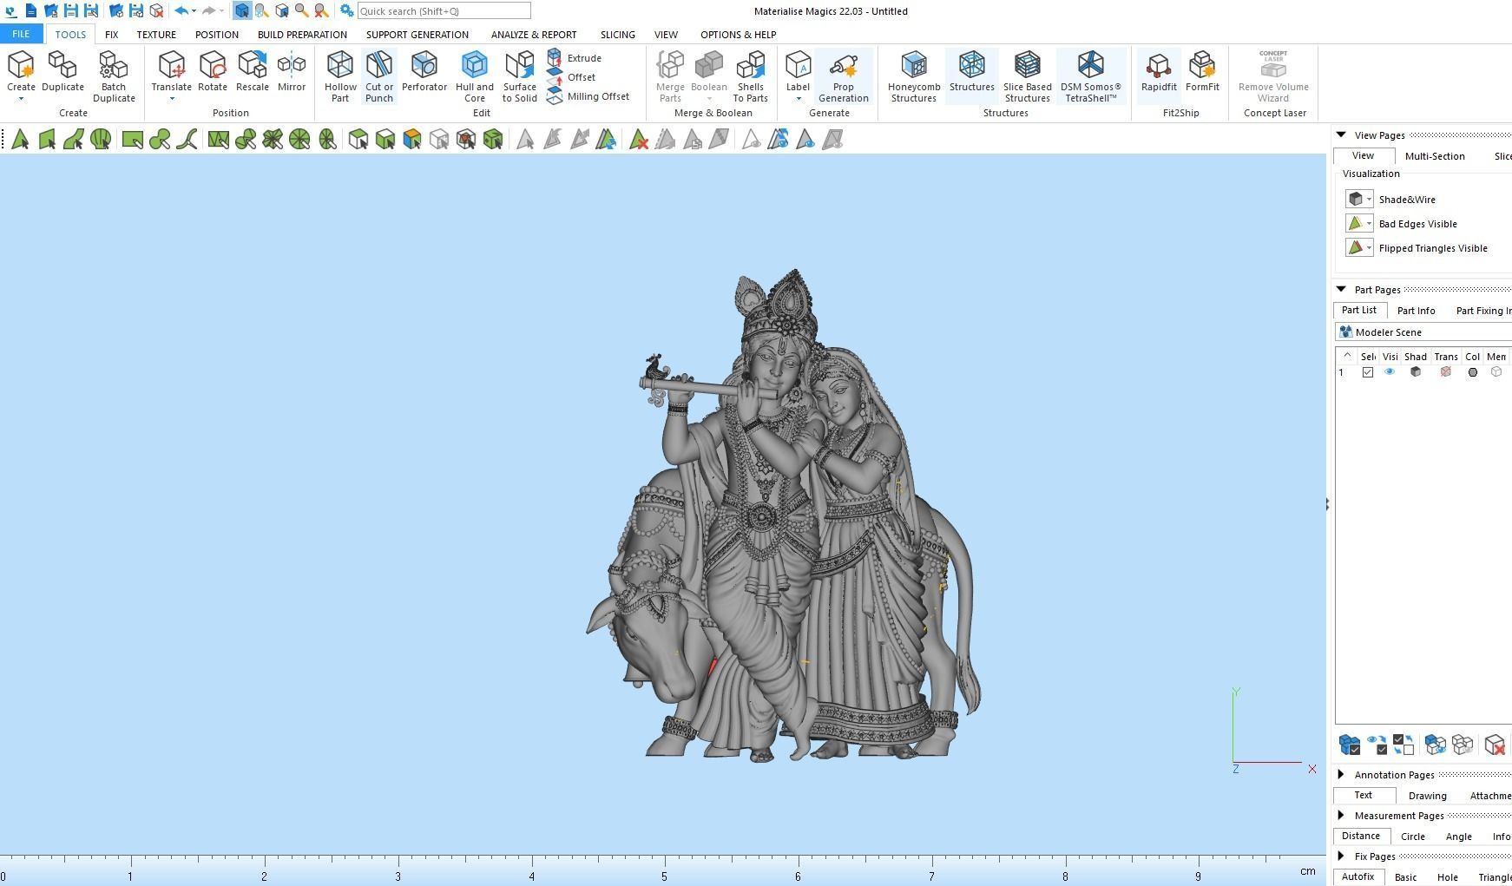
Task: Toggle the undo arrow button
Action: tap(181, 11)
